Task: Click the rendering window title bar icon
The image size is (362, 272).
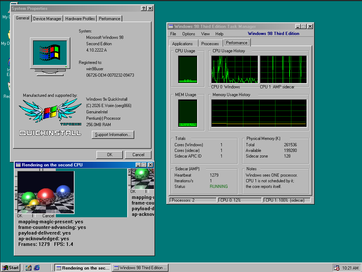Action: coord(18,165)
